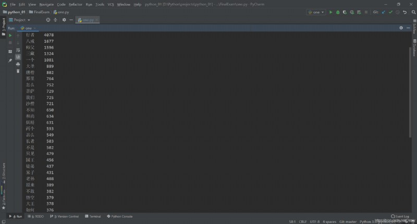Open the Code menu
The width and height of the screenshot is (417, 224).
[x=61, y=4]
